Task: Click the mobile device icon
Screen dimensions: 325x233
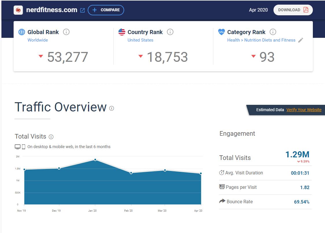Action: coord(24,147)
